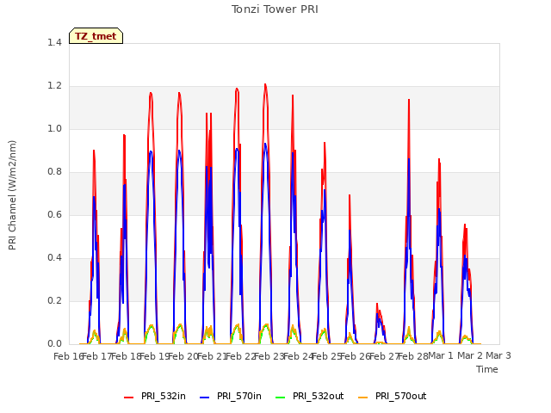
Task: Click the orange PRI_570out legend swatch
Action: [363, 398]
